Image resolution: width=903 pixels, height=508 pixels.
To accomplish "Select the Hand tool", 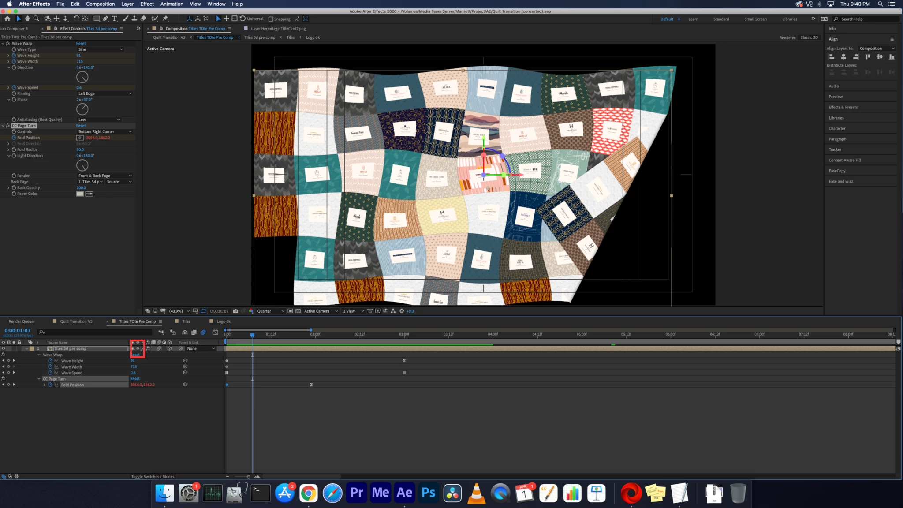I will pos(27,19).
